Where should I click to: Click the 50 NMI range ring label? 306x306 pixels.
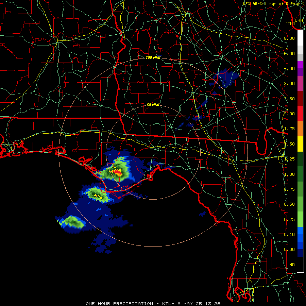pyautogui.click(x=153, y=105)
